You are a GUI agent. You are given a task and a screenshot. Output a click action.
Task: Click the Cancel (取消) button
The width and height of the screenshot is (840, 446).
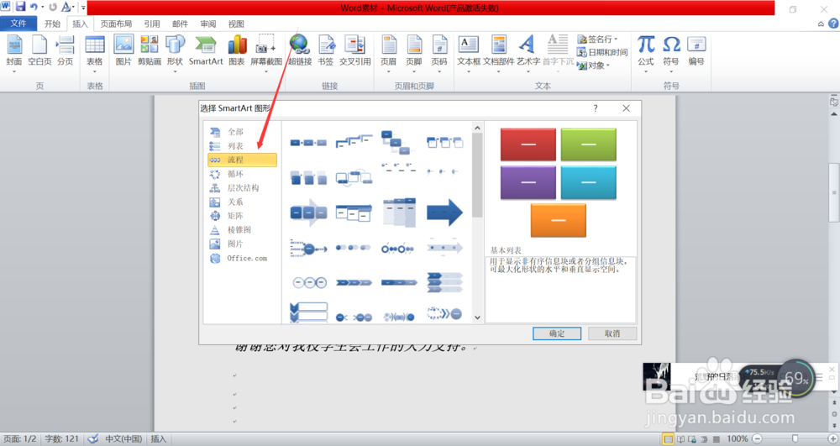(612, 333)
